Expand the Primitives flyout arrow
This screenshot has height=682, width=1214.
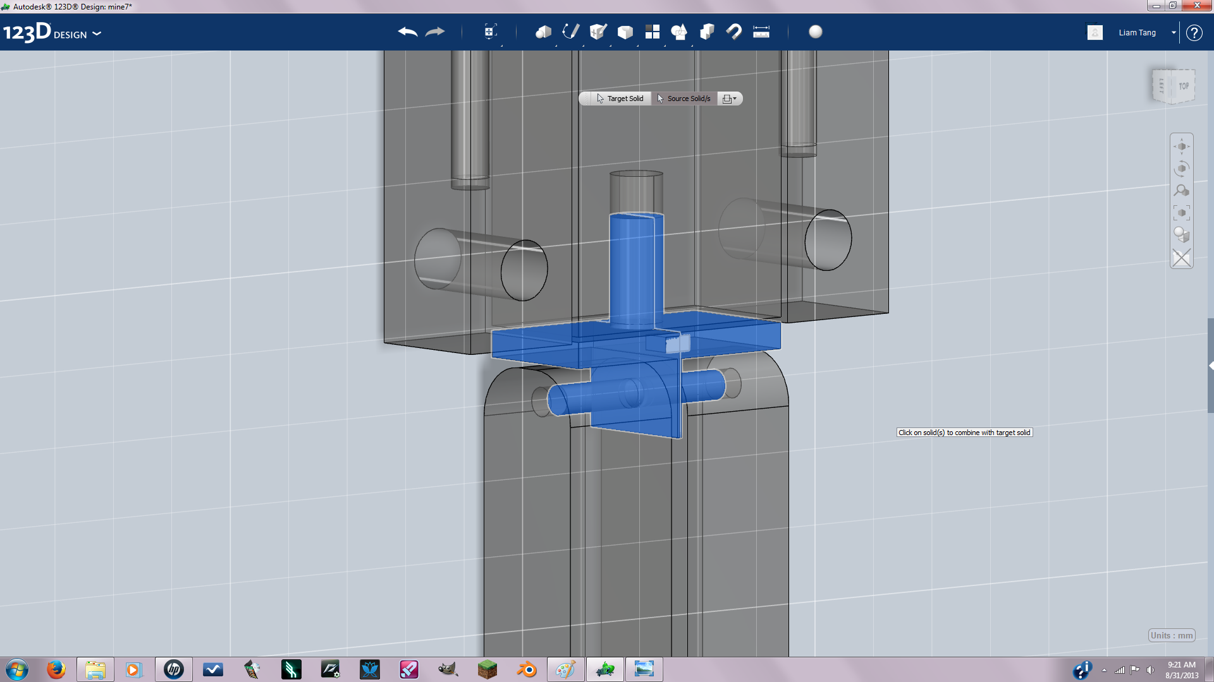[556, 45]
